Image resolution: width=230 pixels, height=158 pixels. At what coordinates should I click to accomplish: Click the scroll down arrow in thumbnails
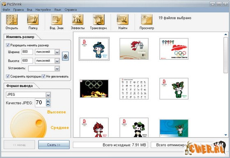tap(225, 135)
